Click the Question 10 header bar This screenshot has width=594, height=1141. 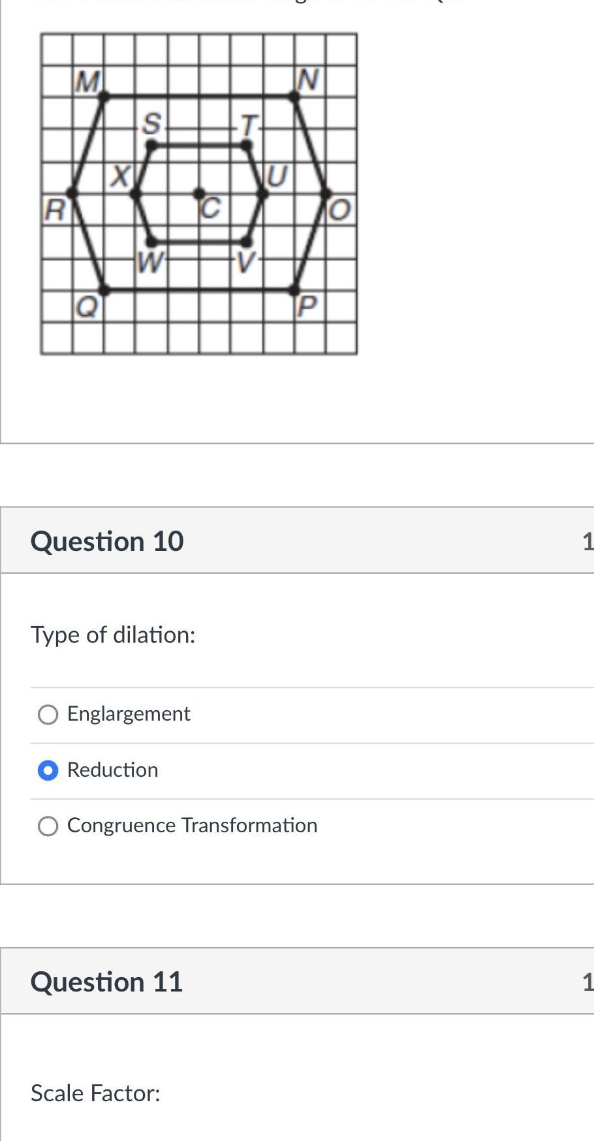coord(108,540)
